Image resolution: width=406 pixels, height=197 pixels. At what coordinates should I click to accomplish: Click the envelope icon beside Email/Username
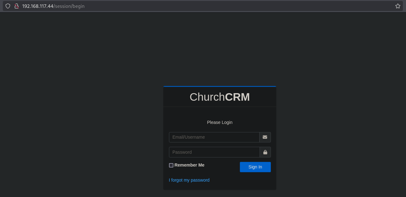pyautogui.click(x=265, y=137)
